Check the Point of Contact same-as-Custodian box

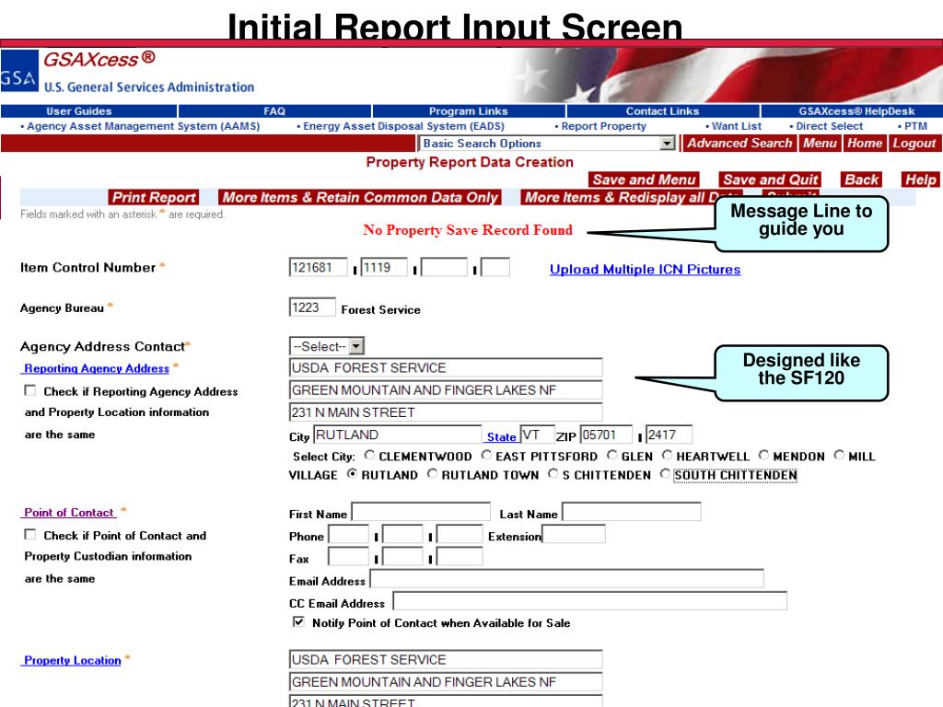point(29,534)
